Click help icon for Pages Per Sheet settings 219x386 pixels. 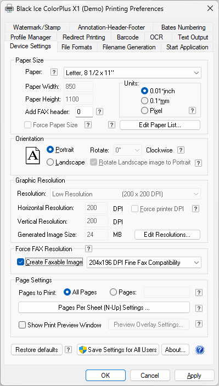coord(199,308)
